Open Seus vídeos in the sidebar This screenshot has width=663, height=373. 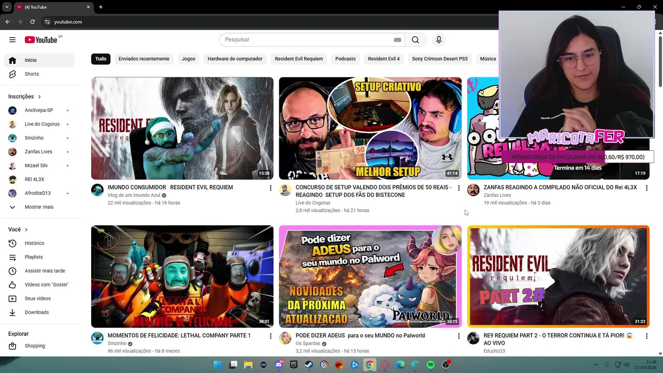click(x=39, y=298)
